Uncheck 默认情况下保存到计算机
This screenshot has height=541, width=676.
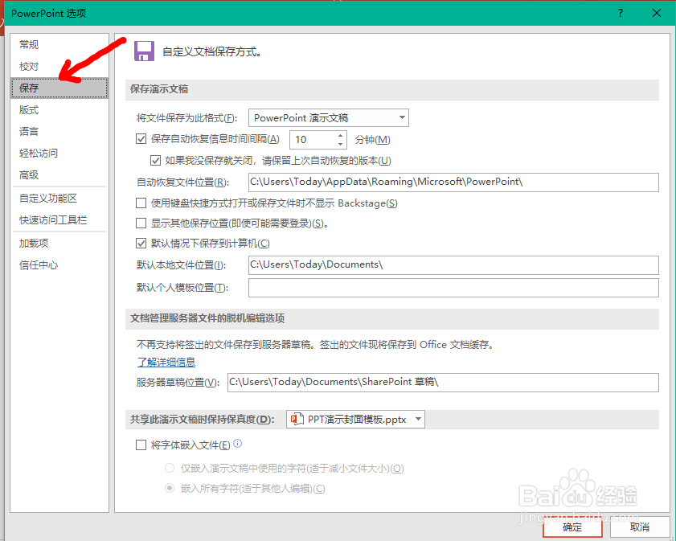[141, 244]
